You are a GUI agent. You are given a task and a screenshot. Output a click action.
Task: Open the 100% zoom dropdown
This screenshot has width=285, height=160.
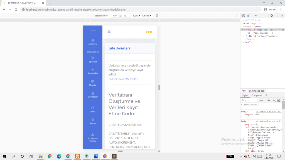coord(136,16)
